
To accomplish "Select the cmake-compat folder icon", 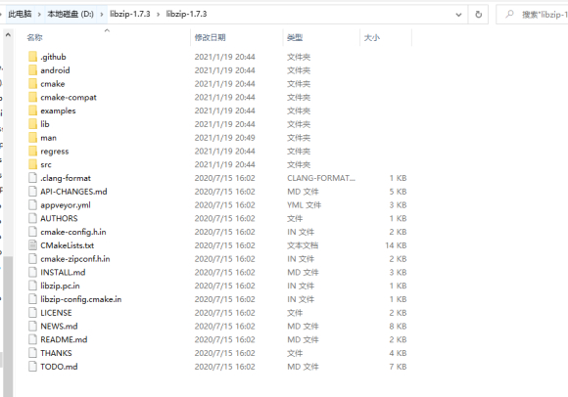I will (x=32, y=97).
